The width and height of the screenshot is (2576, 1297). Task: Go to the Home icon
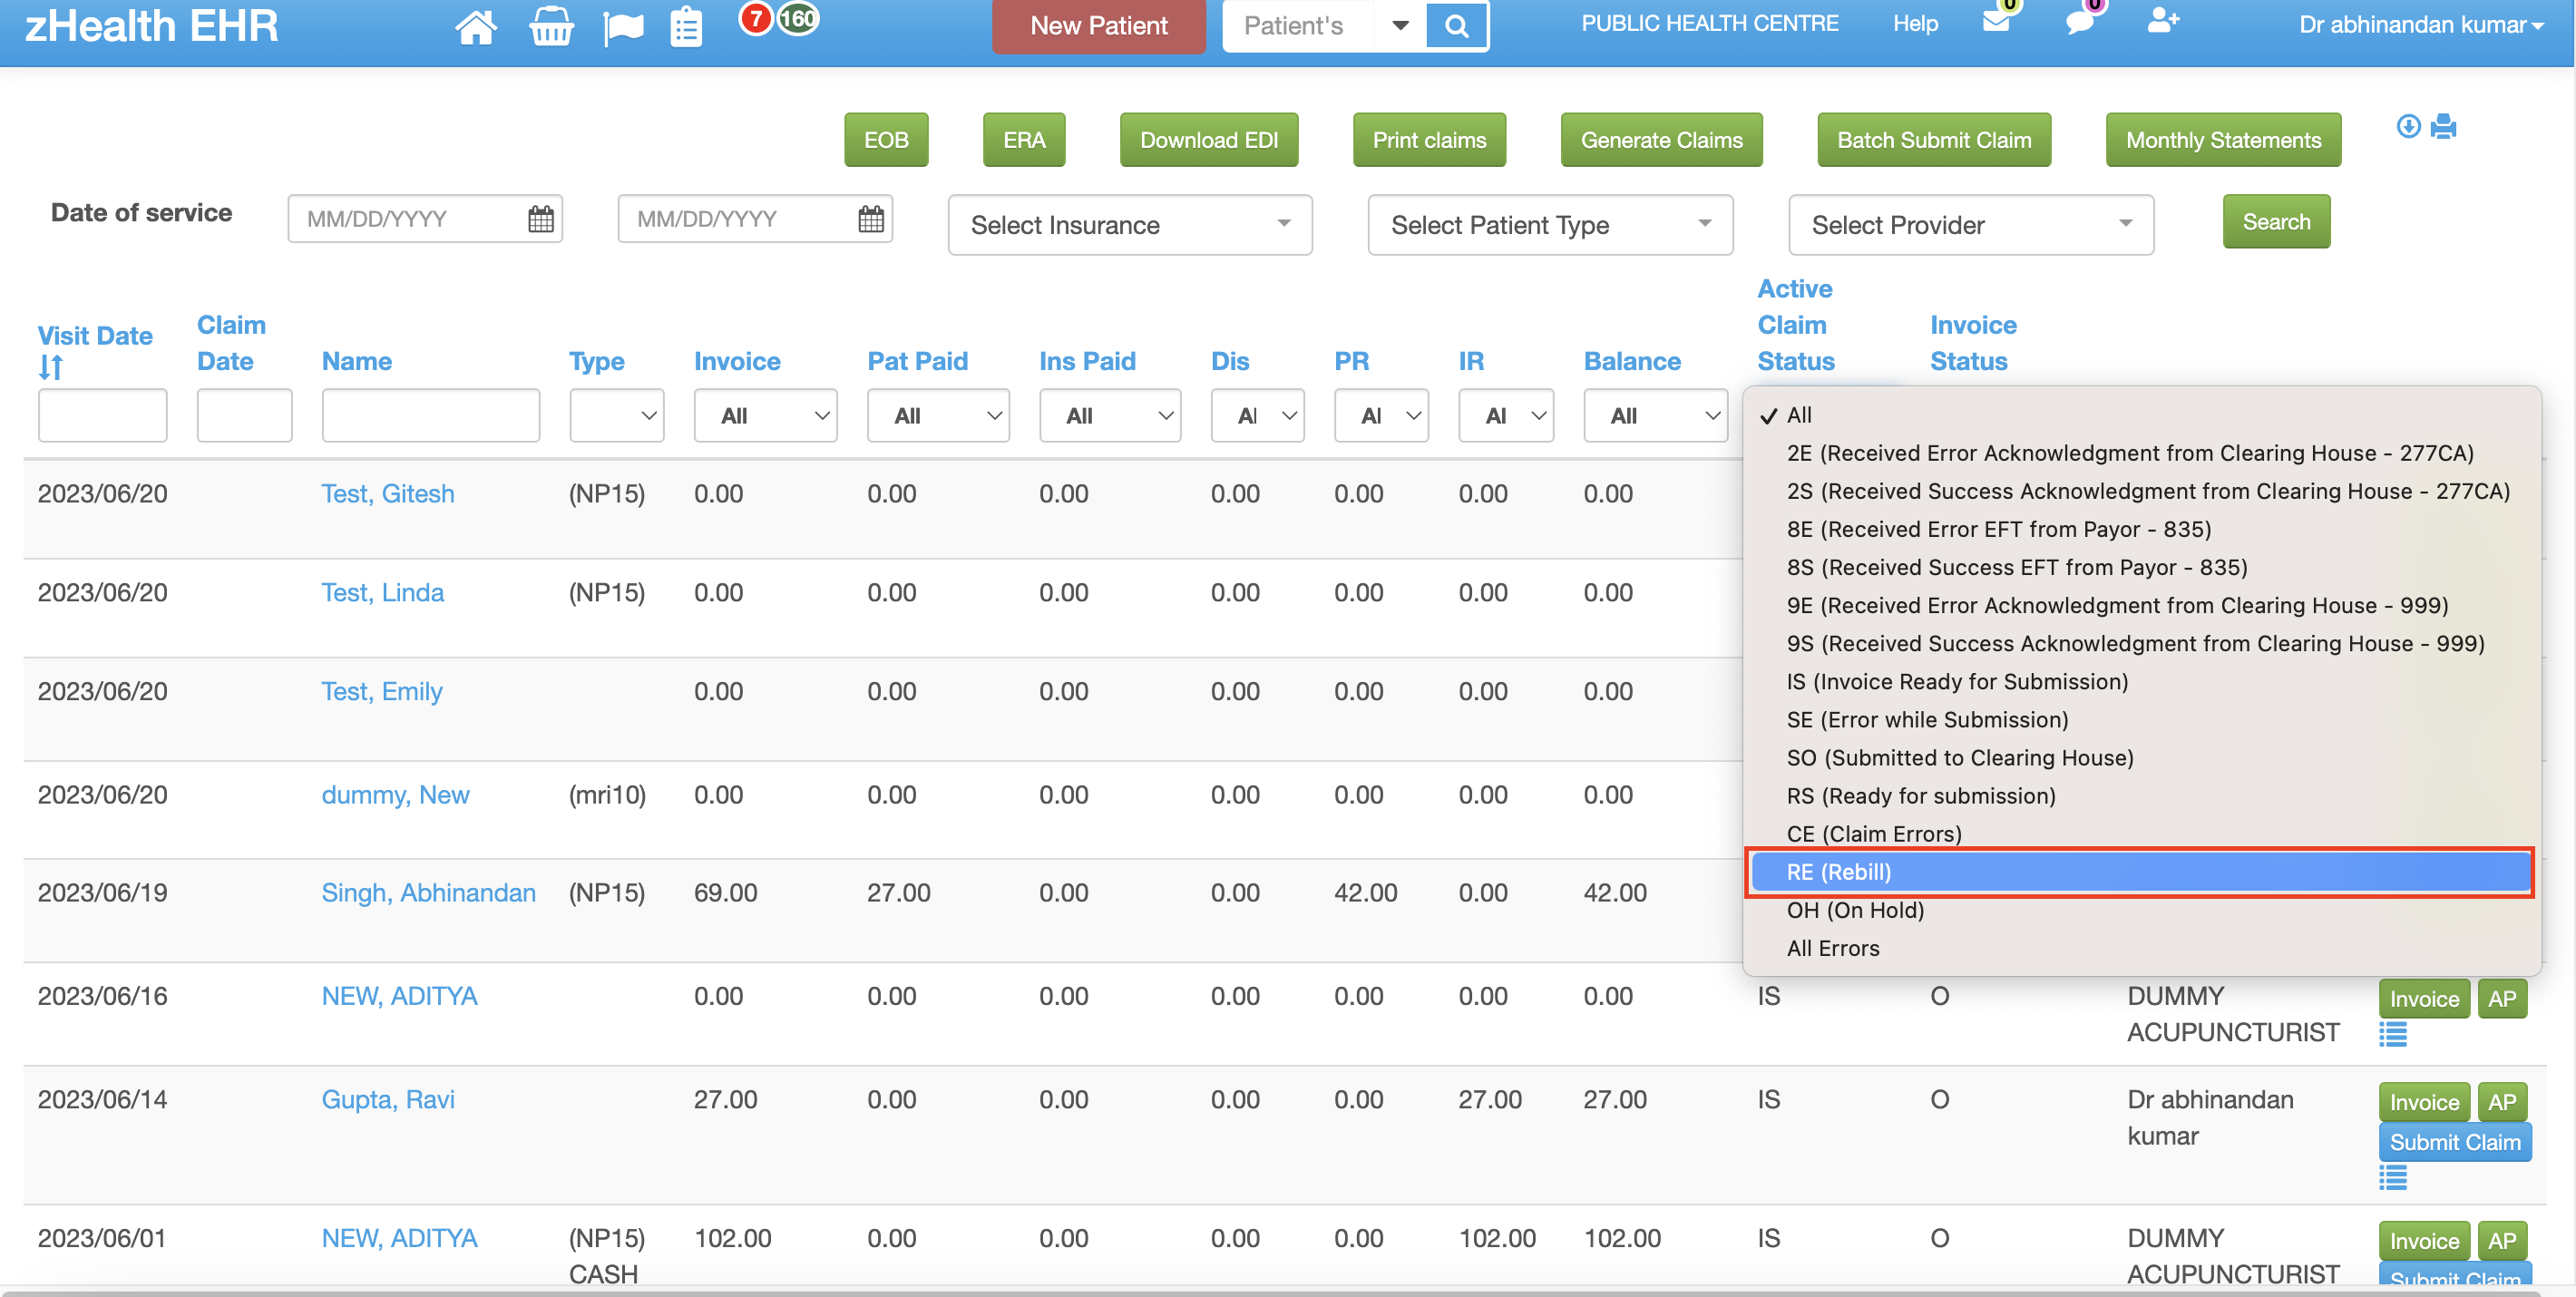tap(475, 27)
